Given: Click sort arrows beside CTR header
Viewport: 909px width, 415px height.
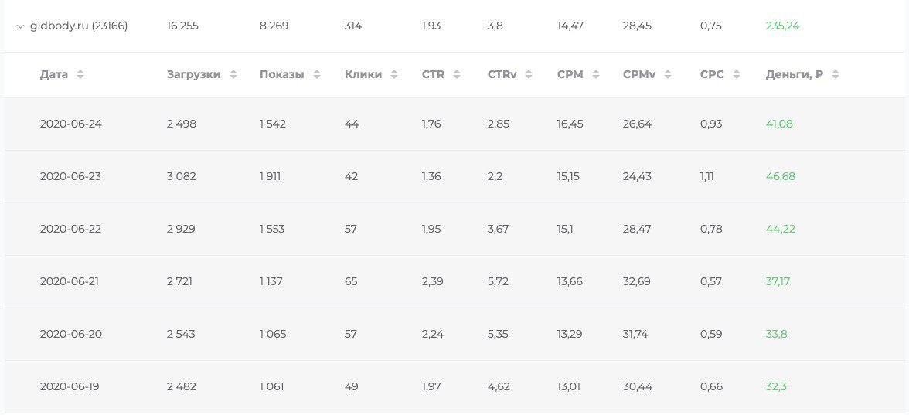Looking at the screenshot, I should [x=457, y=75].
